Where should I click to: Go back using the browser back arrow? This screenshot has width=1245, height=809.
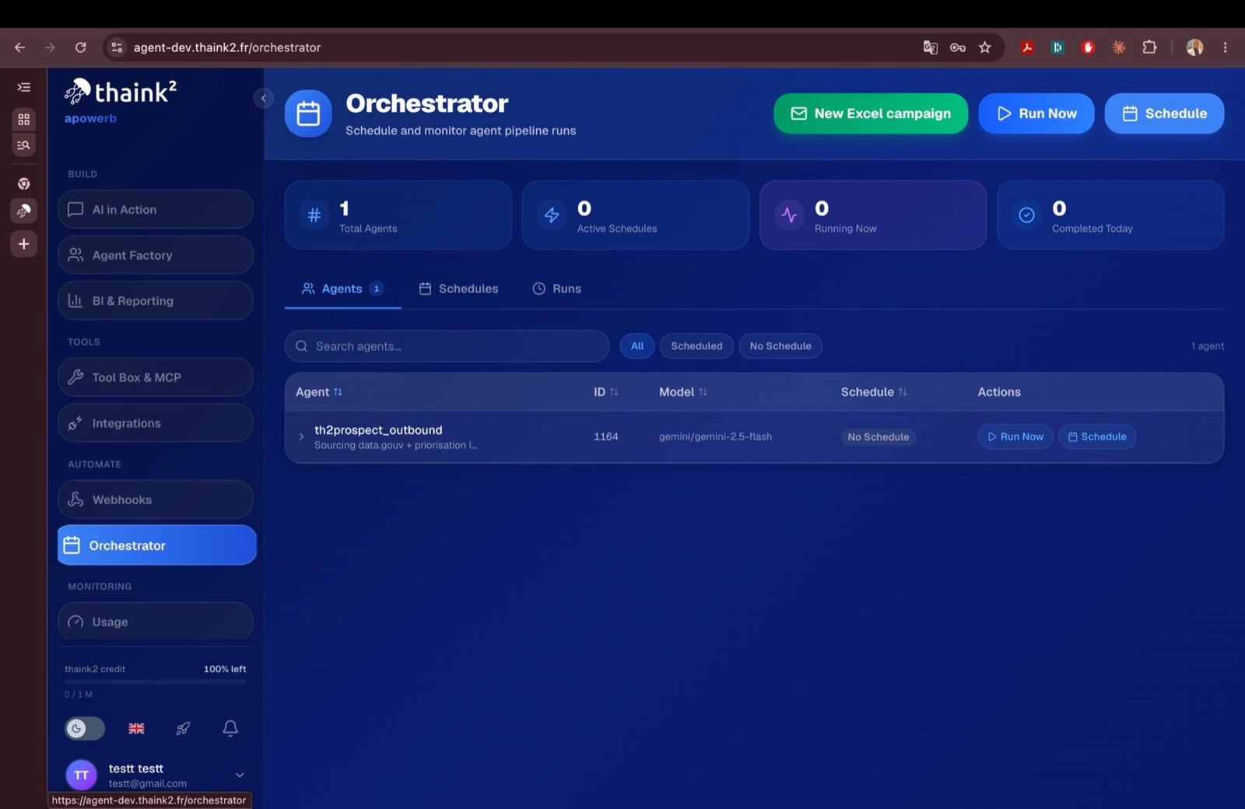tap(20, 47)
